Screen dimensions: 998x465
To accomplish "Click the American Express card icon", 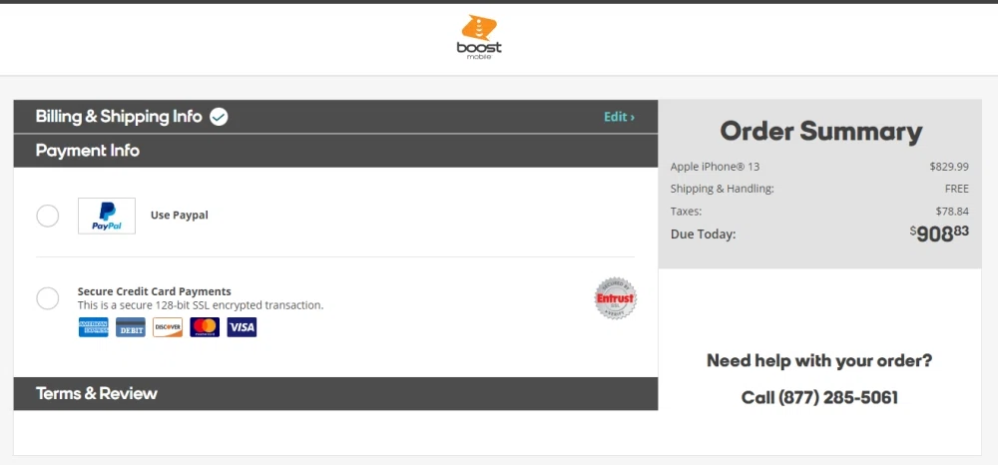I will 94,327.
